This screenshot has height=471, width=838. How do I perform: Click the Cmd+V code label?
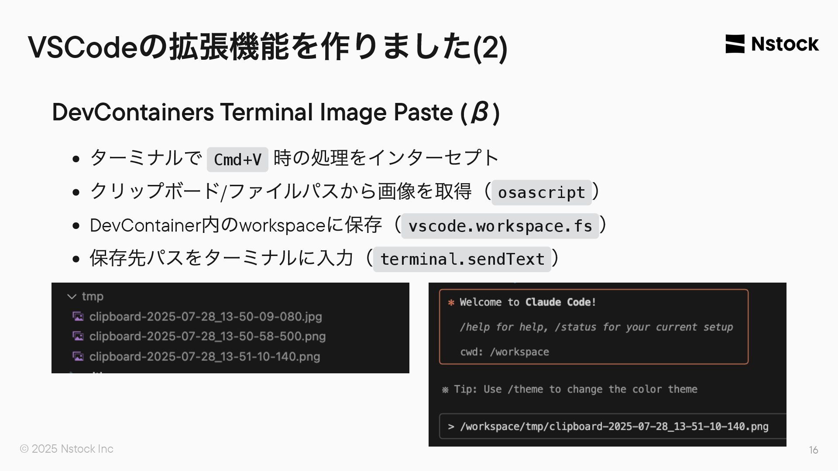[237, 160]
